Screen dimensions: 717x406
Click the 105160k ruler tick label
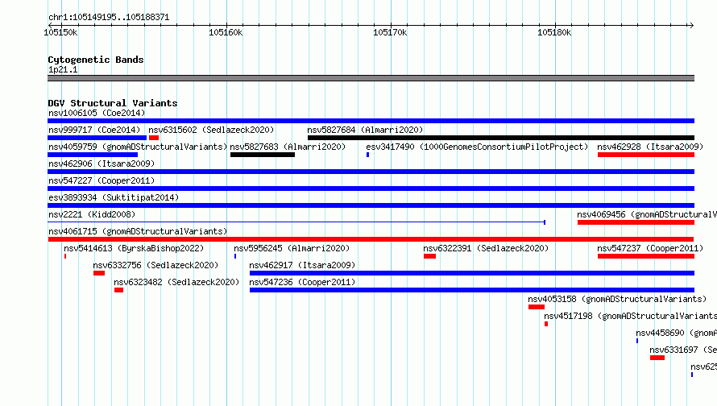[x=226, y=32]
